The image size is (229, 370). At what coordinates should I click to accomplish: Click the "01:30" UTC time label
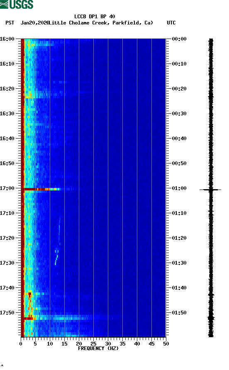179,263
